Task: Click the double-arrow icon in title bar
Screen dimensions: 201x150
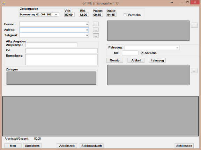Action: [x=172, y=2]
